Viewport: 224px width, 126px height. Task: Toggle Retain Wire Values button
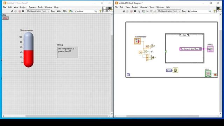(143, 11)
